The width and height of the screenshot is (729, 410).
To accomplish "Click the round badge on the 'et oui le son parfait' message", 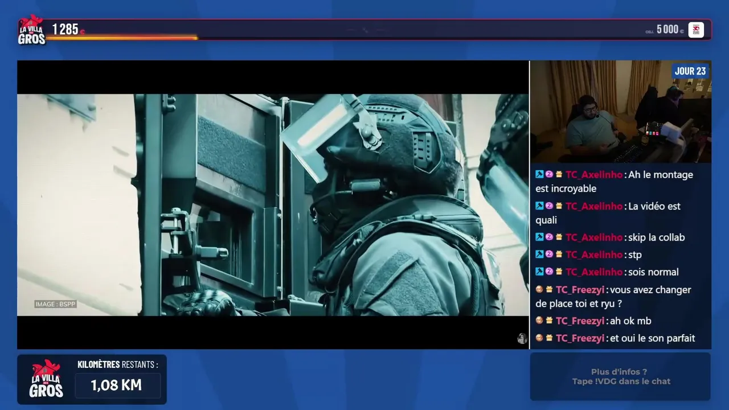I will (x=539, y=338).
